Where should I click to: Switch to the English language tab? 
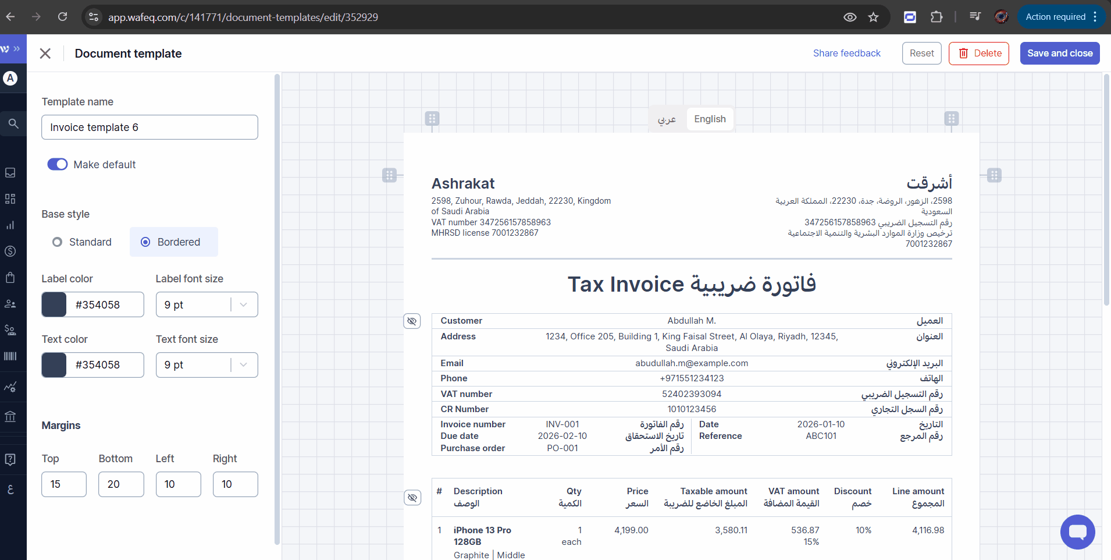[x=710, y=119]
